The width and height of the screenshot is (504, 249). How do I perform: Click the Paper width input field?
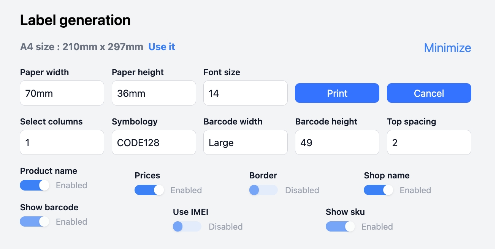62,93
